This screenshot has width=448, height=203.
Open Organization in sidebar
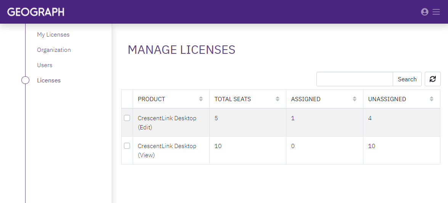coord(54,50)
